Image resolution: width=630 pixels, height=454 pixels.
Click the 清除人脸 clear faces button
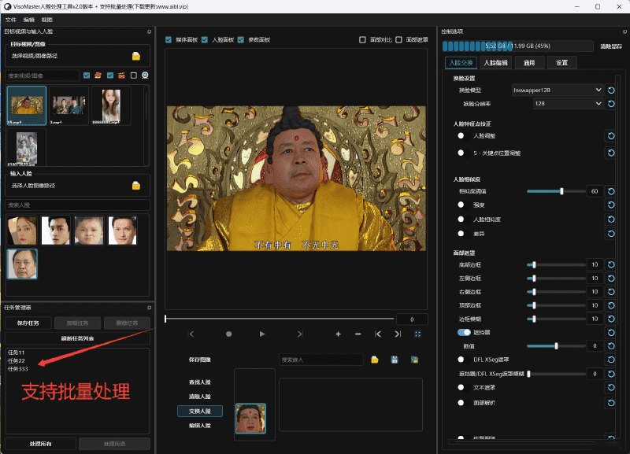tap(200, 397)
